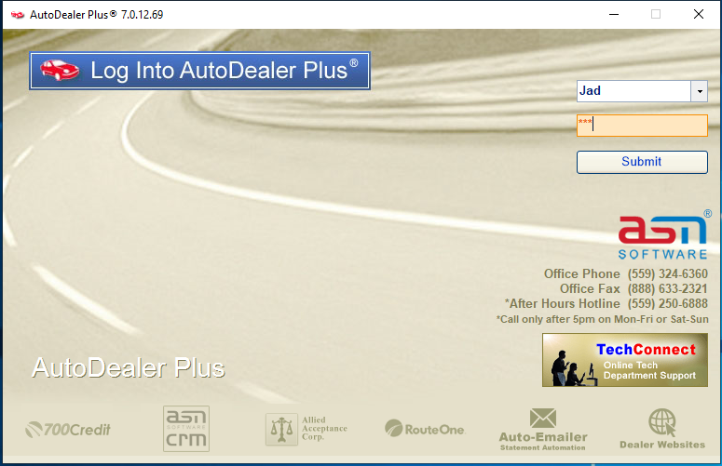The height and width of the screenshot is (466, 722).
Task: Click the AutoDealer Plus title bar icon
Action: click(x=18, y=15)
